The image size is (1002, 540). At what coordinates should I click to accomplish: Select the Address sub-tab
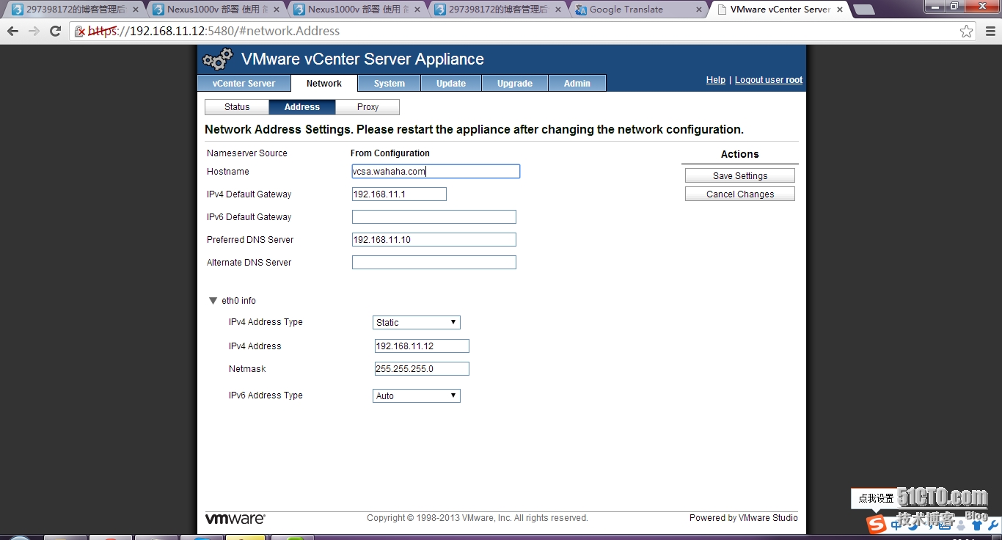pyautogui.click(x=302, y=107)
